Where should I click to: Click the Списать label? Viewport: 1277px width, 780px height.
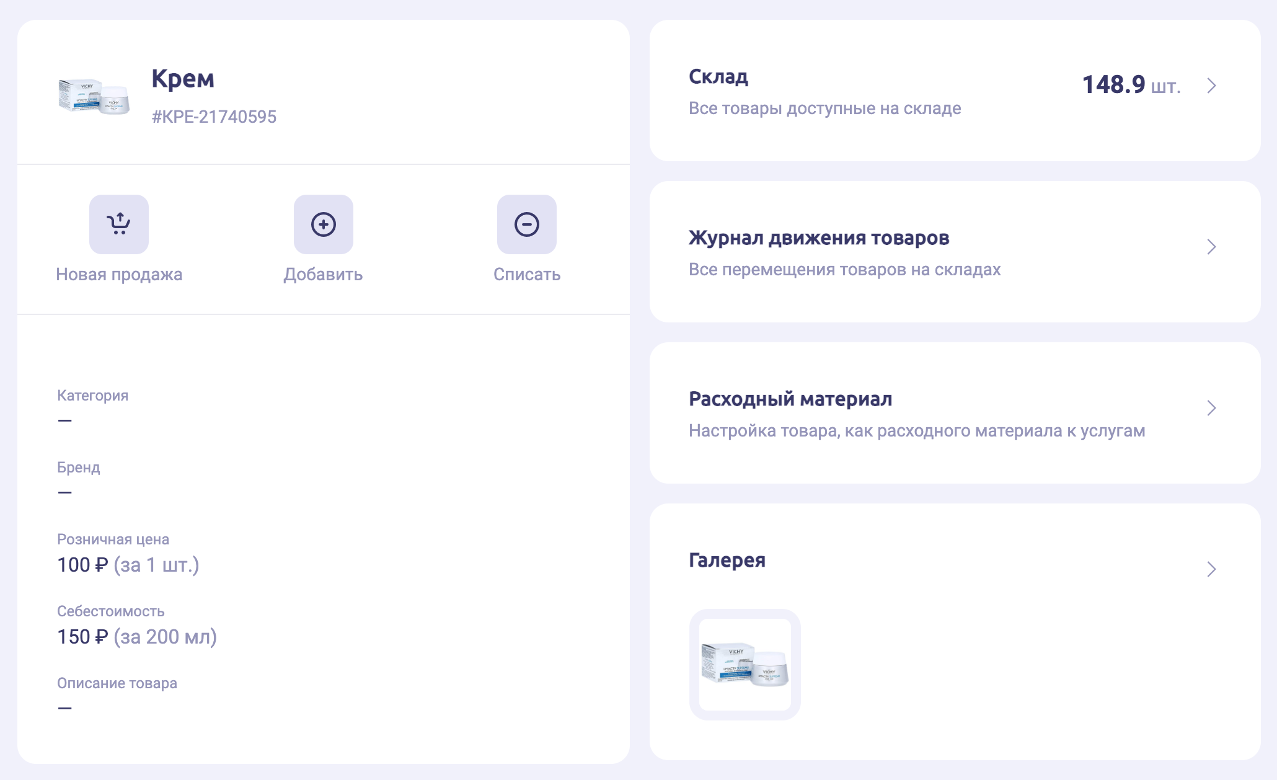[527, 275]
